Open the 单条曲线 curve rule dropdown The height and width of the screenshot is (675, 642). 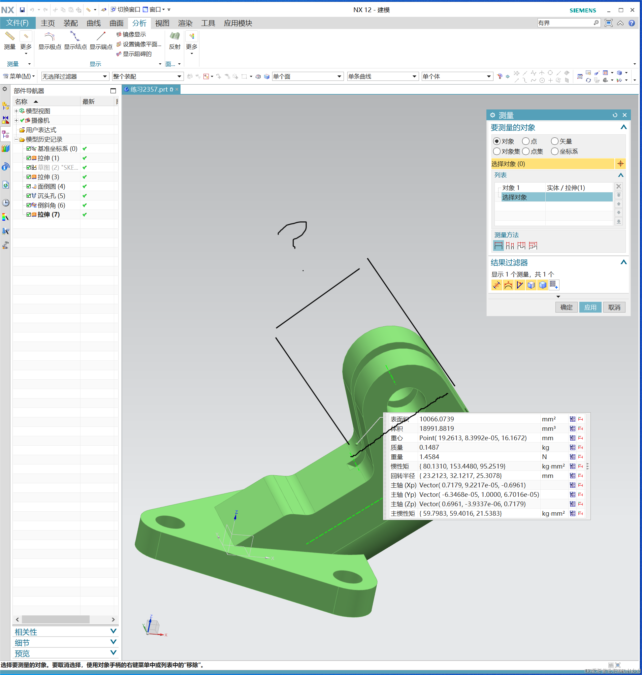pos(383,76)
